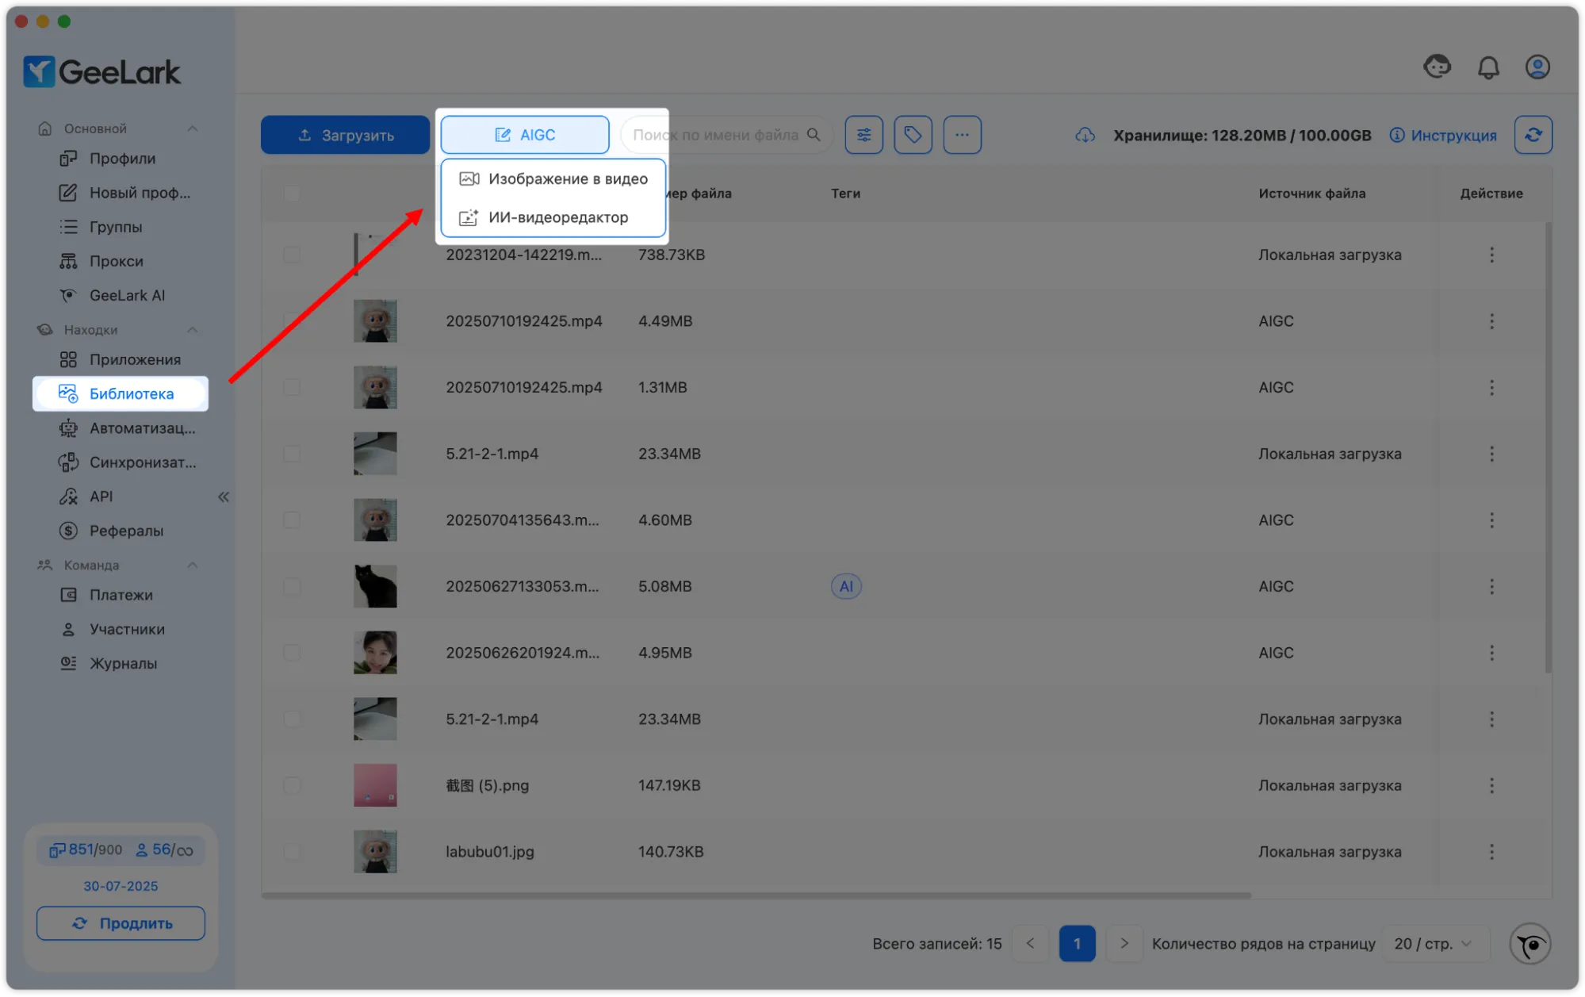Click the filter settings icon
Viewport: 1585px width, 997px height.
(863, 135)
